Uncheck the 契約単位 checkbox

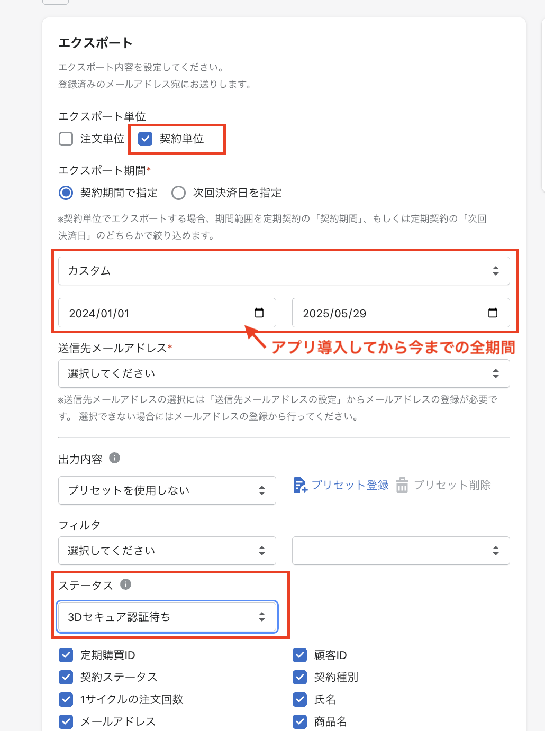point(145,139)
